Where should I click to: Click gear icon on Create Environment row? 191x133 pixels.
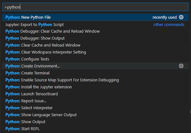181,66
